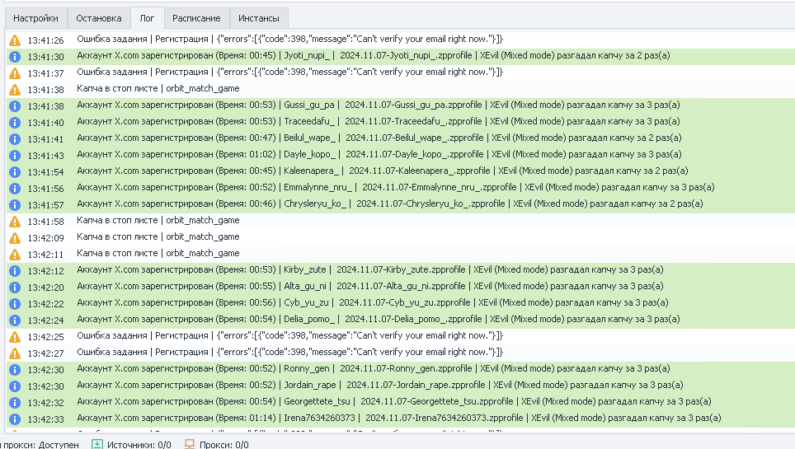Select the 13:42:27 registration error message

click(x=290, y=353)
